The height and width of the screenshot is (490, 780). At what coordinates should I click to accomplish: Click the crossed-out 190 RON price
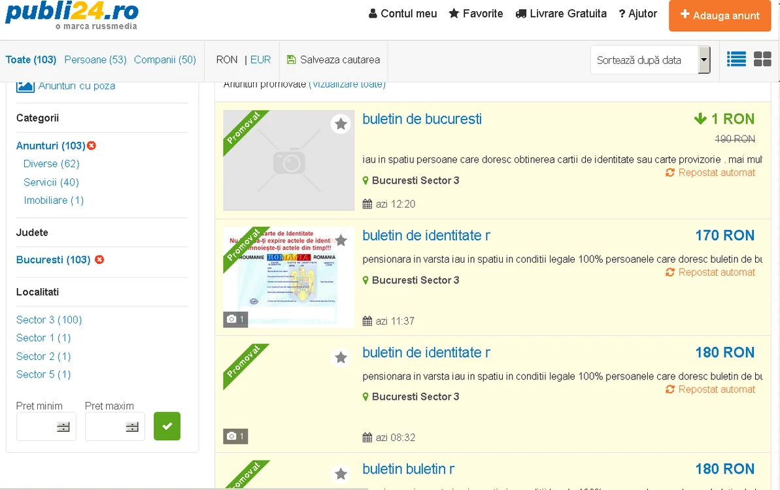click(x=735, y=139)
